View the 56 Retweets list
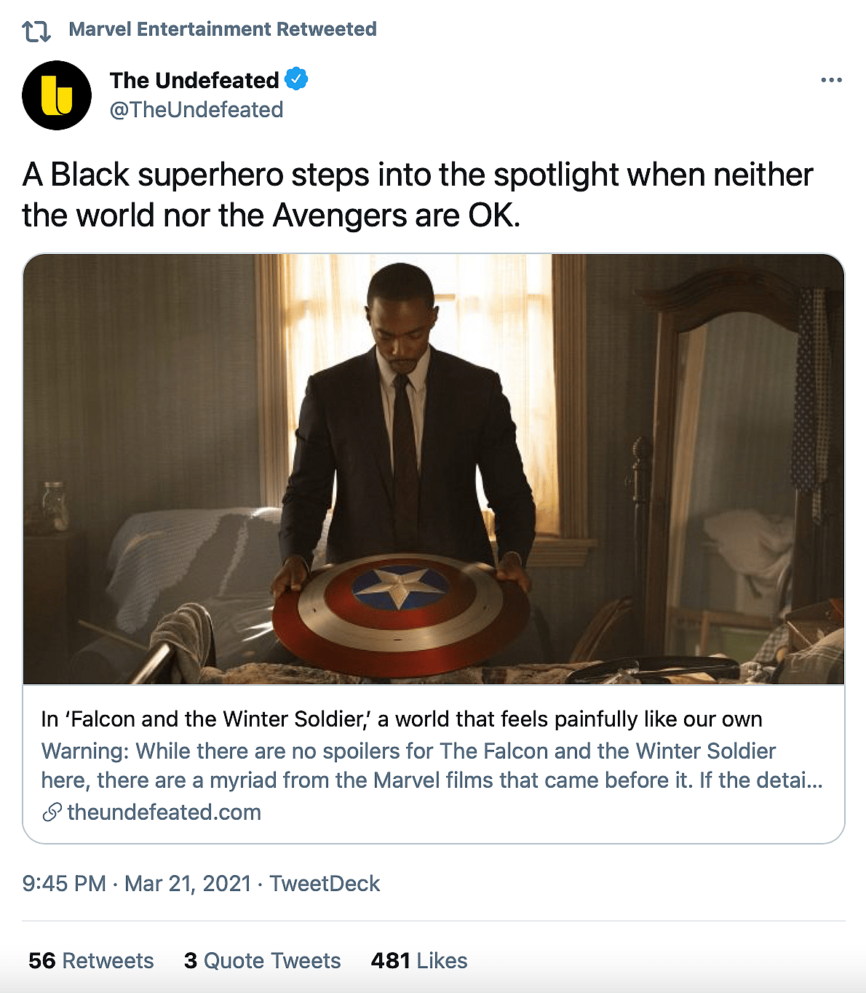Viewport: 866px width, 993px height. coord(91,961)
